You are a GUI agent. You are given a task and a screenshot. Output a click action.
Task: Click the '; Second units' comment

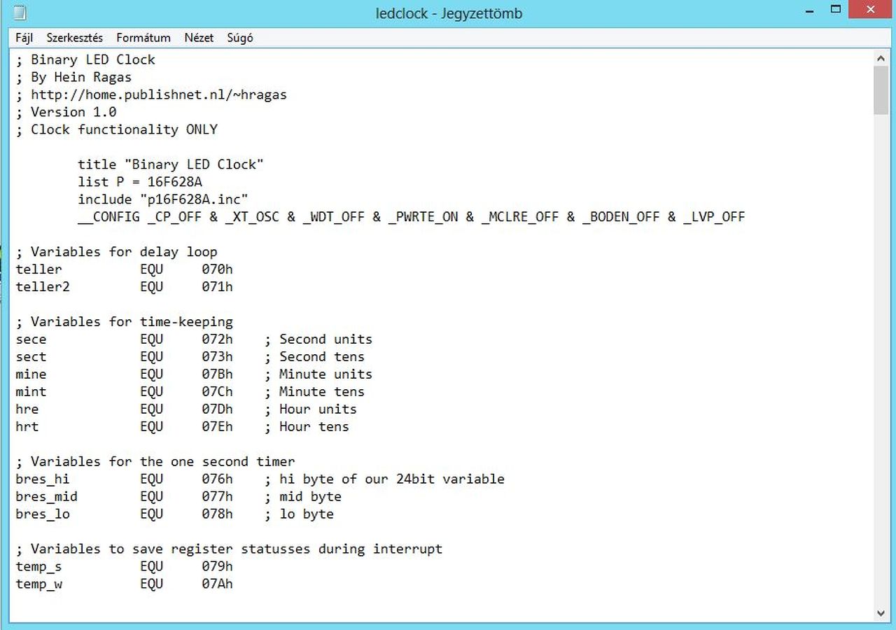click(x=318, y=339)
